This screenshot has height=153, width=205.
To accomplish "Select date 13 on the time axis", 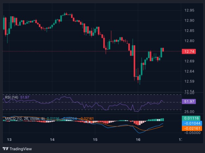I will [9, 140].
